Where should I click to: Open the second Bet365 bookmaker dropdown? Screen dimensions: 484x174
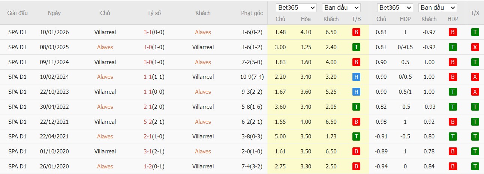(x=395, y=8)
